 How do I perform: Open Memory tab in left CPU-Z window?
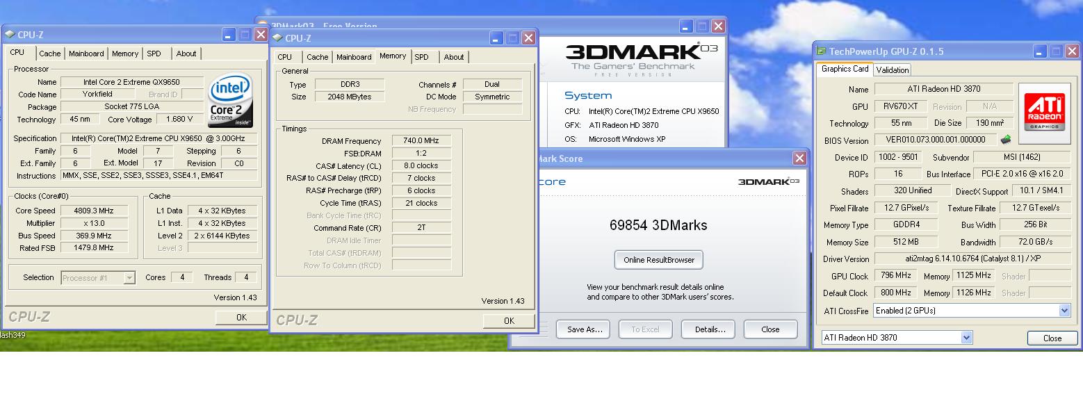pyautogui.click(x=125, y=54)
